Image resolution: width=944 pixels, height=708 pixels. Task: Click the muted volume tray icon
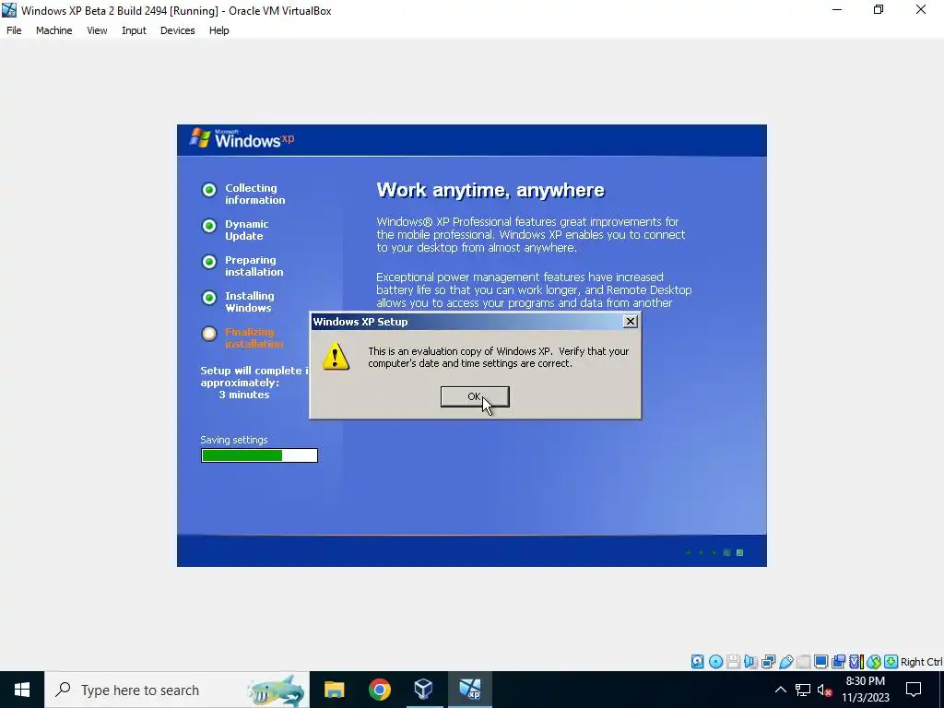tap(824, 690)
